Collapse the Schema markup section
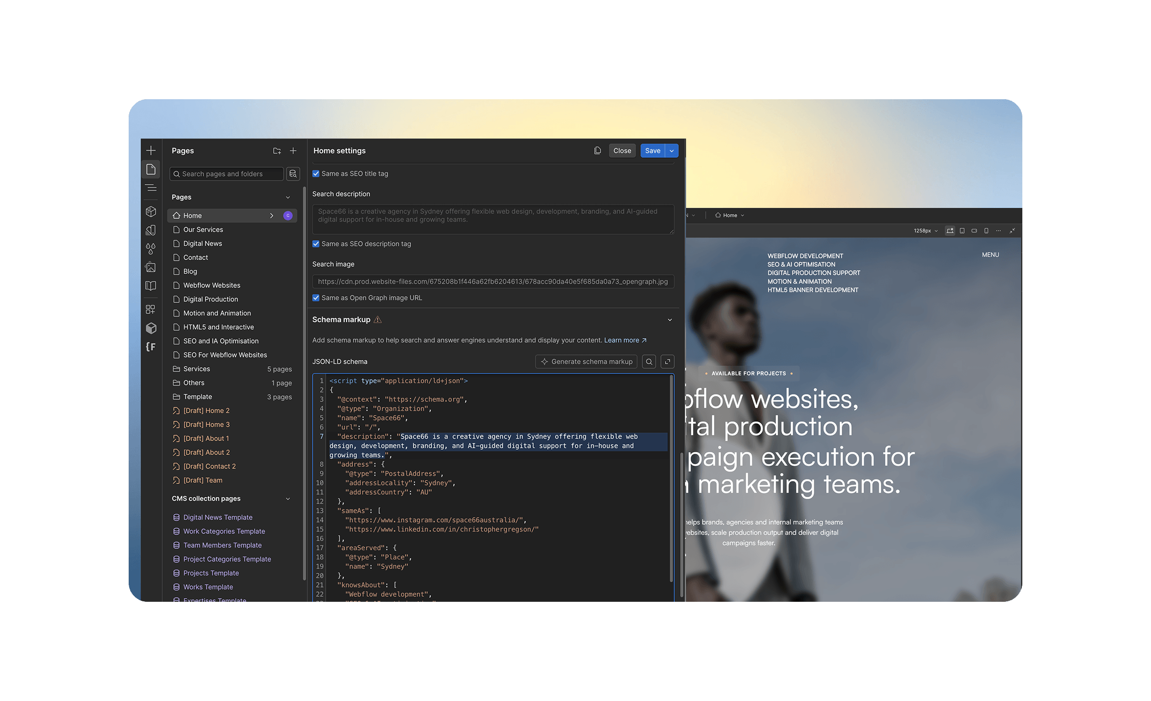 point(670,320)
